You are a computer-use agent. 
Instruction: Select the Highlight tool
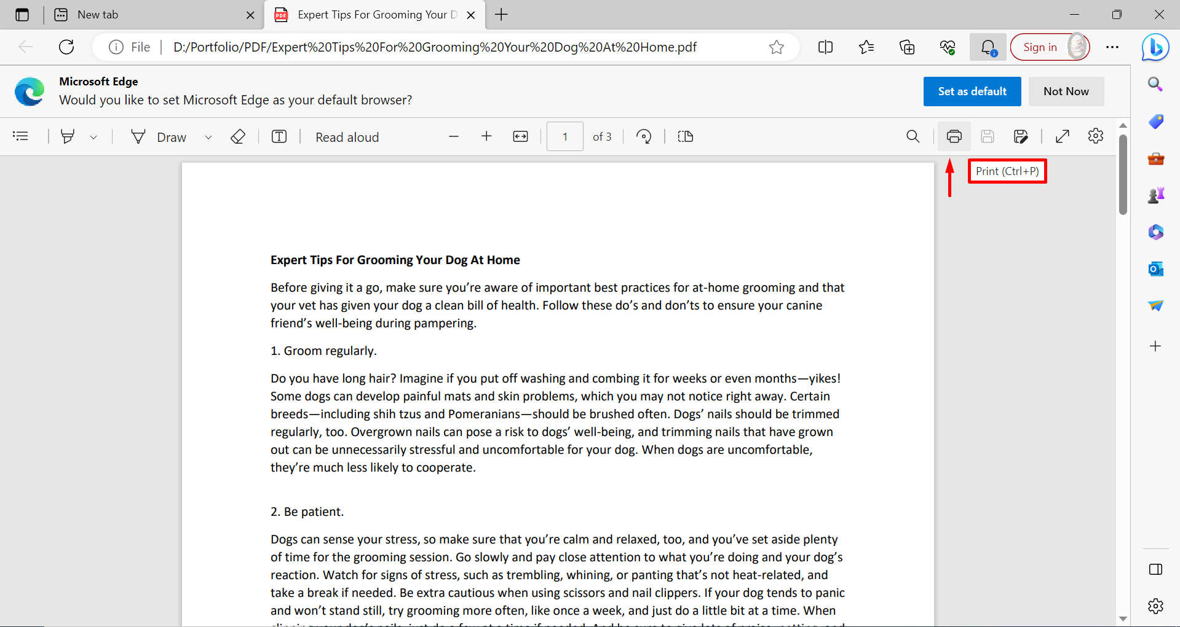click(68, 136)
